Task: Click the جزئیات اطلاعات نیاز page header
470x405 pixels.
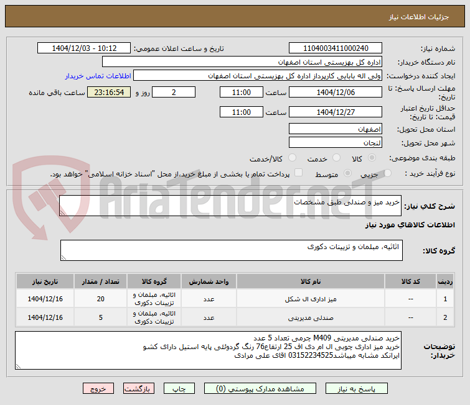Action: click(x=235, y=16)
